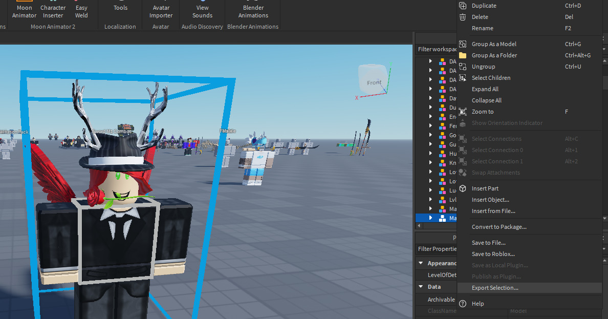Click the model icon of the Du row

pos(442,108)
